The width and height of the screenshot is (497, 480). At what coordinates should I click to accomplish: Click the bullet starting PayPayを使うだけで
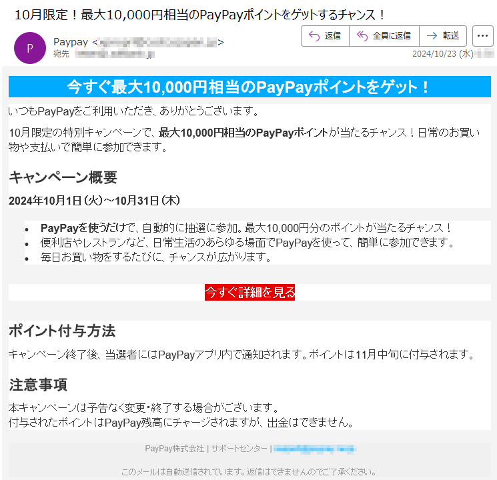click(x=245, y=228)
